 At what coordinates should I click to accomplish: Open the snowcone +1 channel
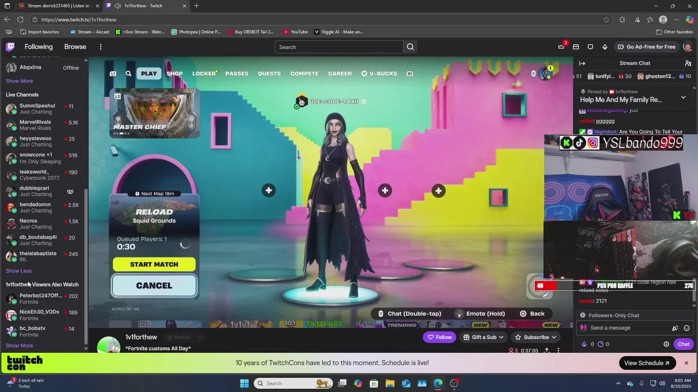point(43,158)
